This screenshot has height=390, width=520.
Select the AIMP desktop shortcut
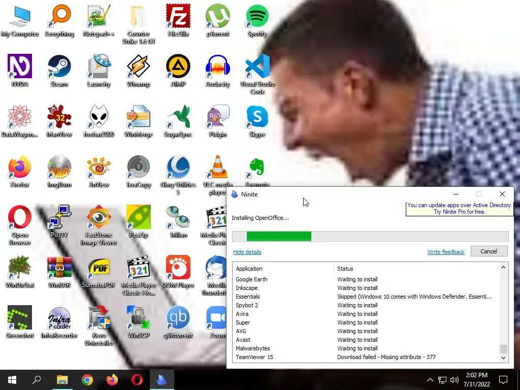[178, 71]
